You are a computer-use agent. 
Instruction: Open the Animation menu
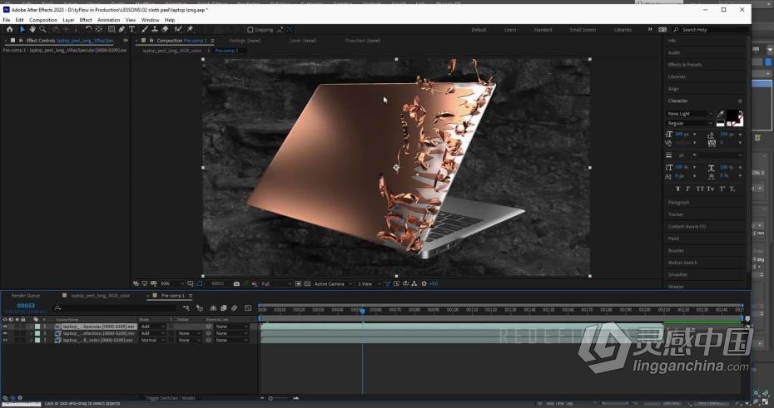pos(108,20)
